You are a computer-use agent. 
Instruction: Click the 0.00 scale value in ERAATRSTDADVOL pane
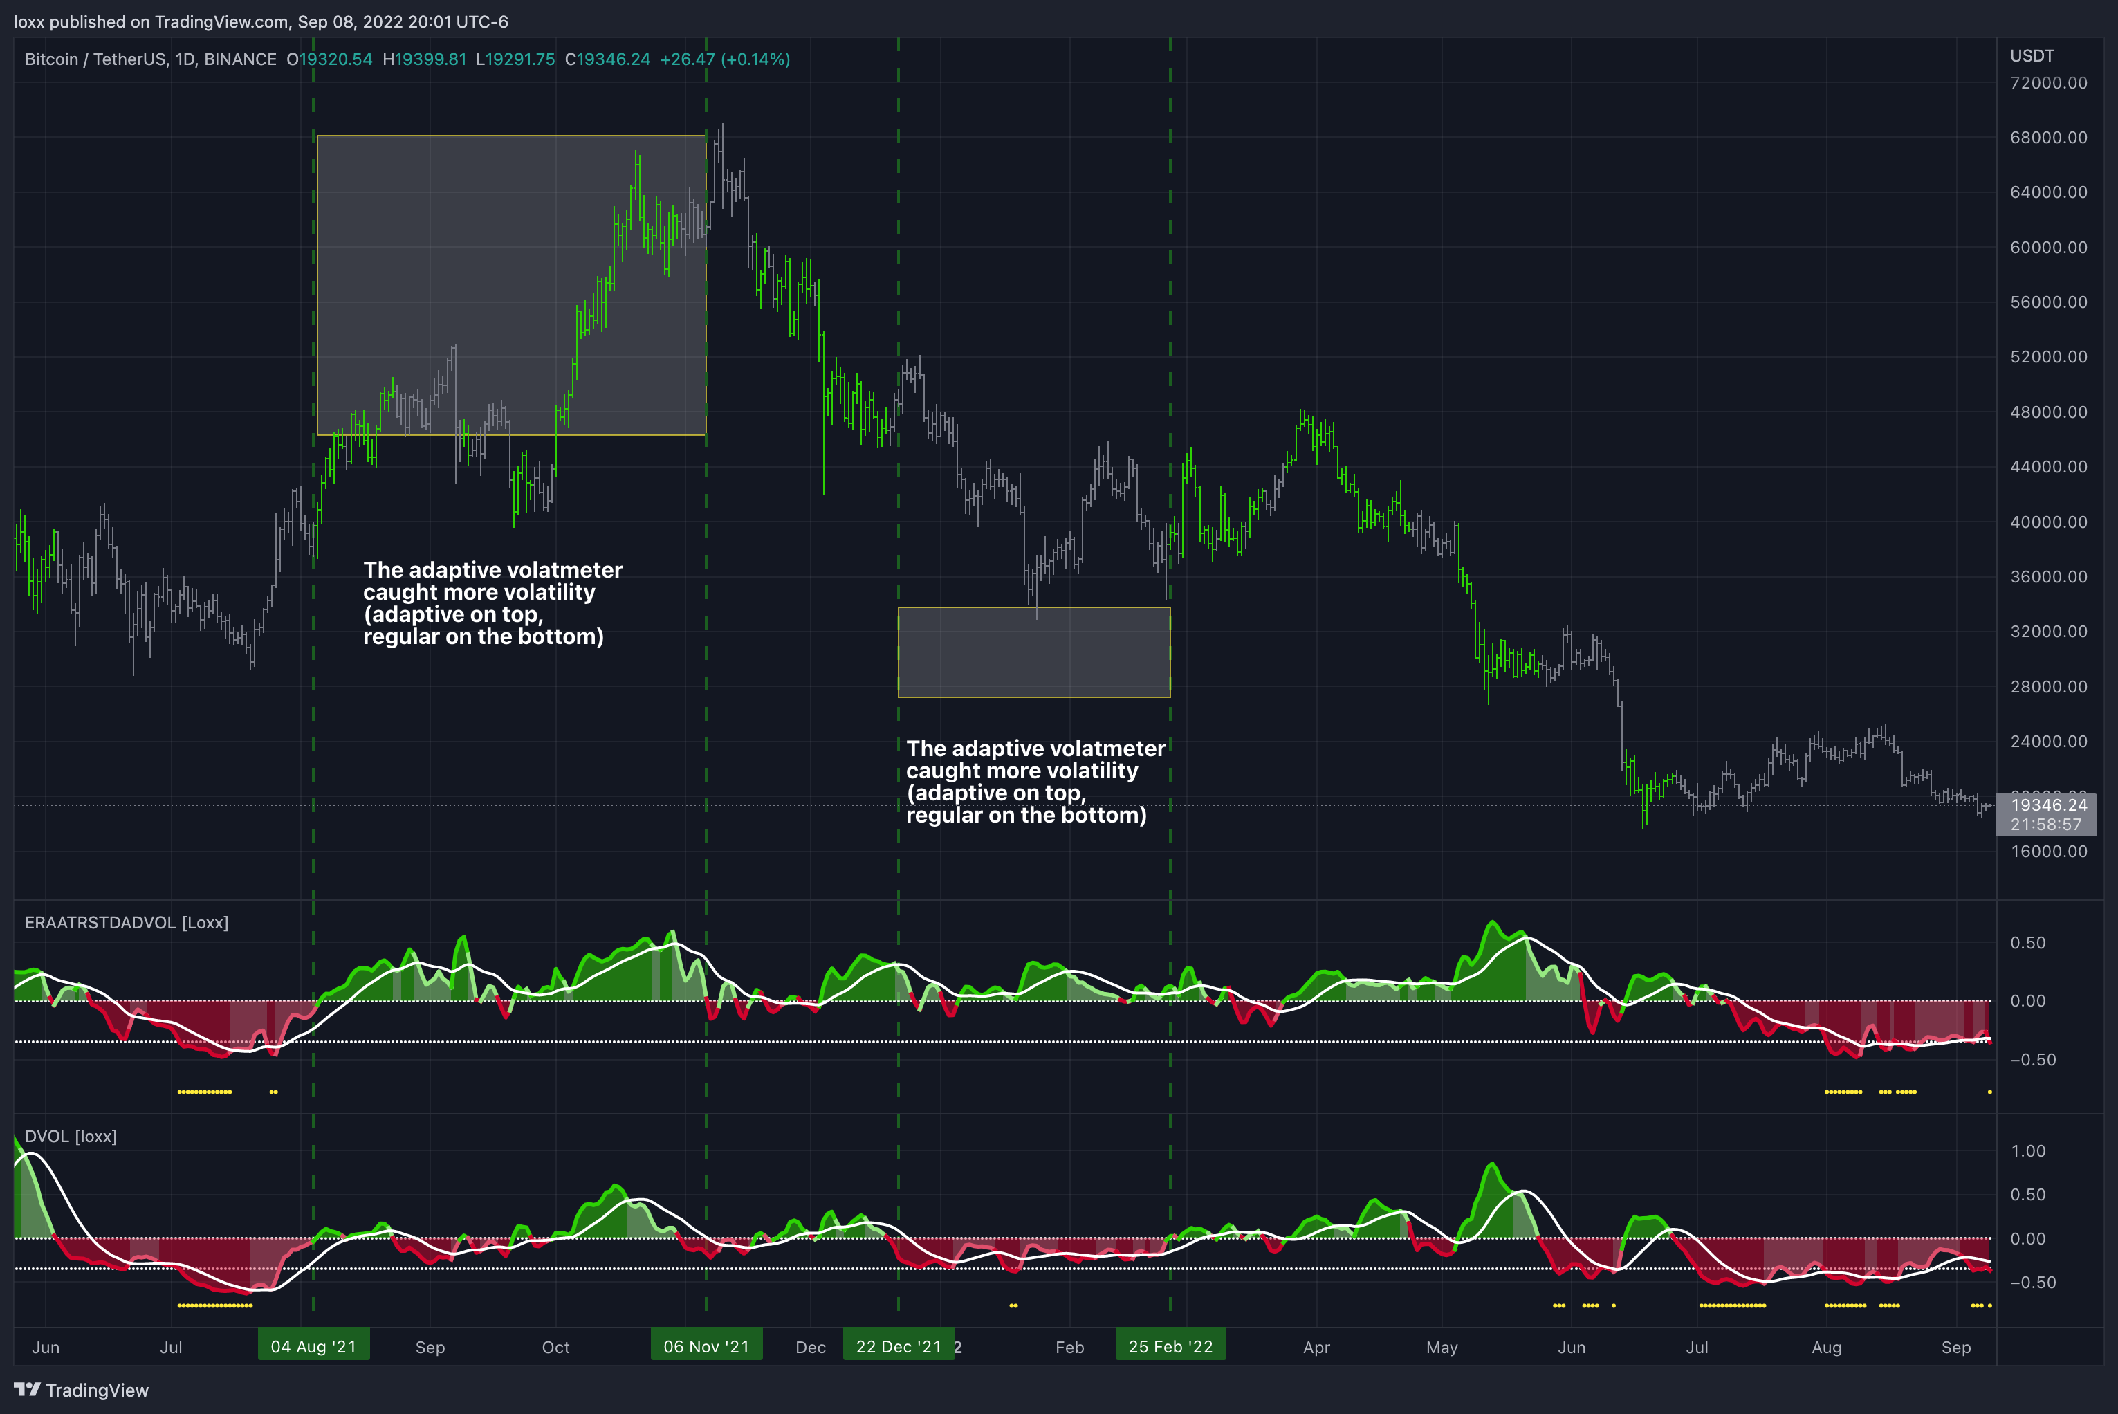click(x=2028, y=1001)
